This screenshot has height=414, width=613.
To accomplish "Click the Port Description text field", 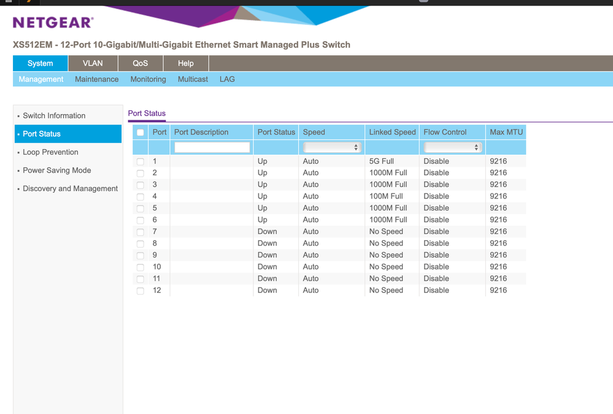I will (x=212, y=147).
